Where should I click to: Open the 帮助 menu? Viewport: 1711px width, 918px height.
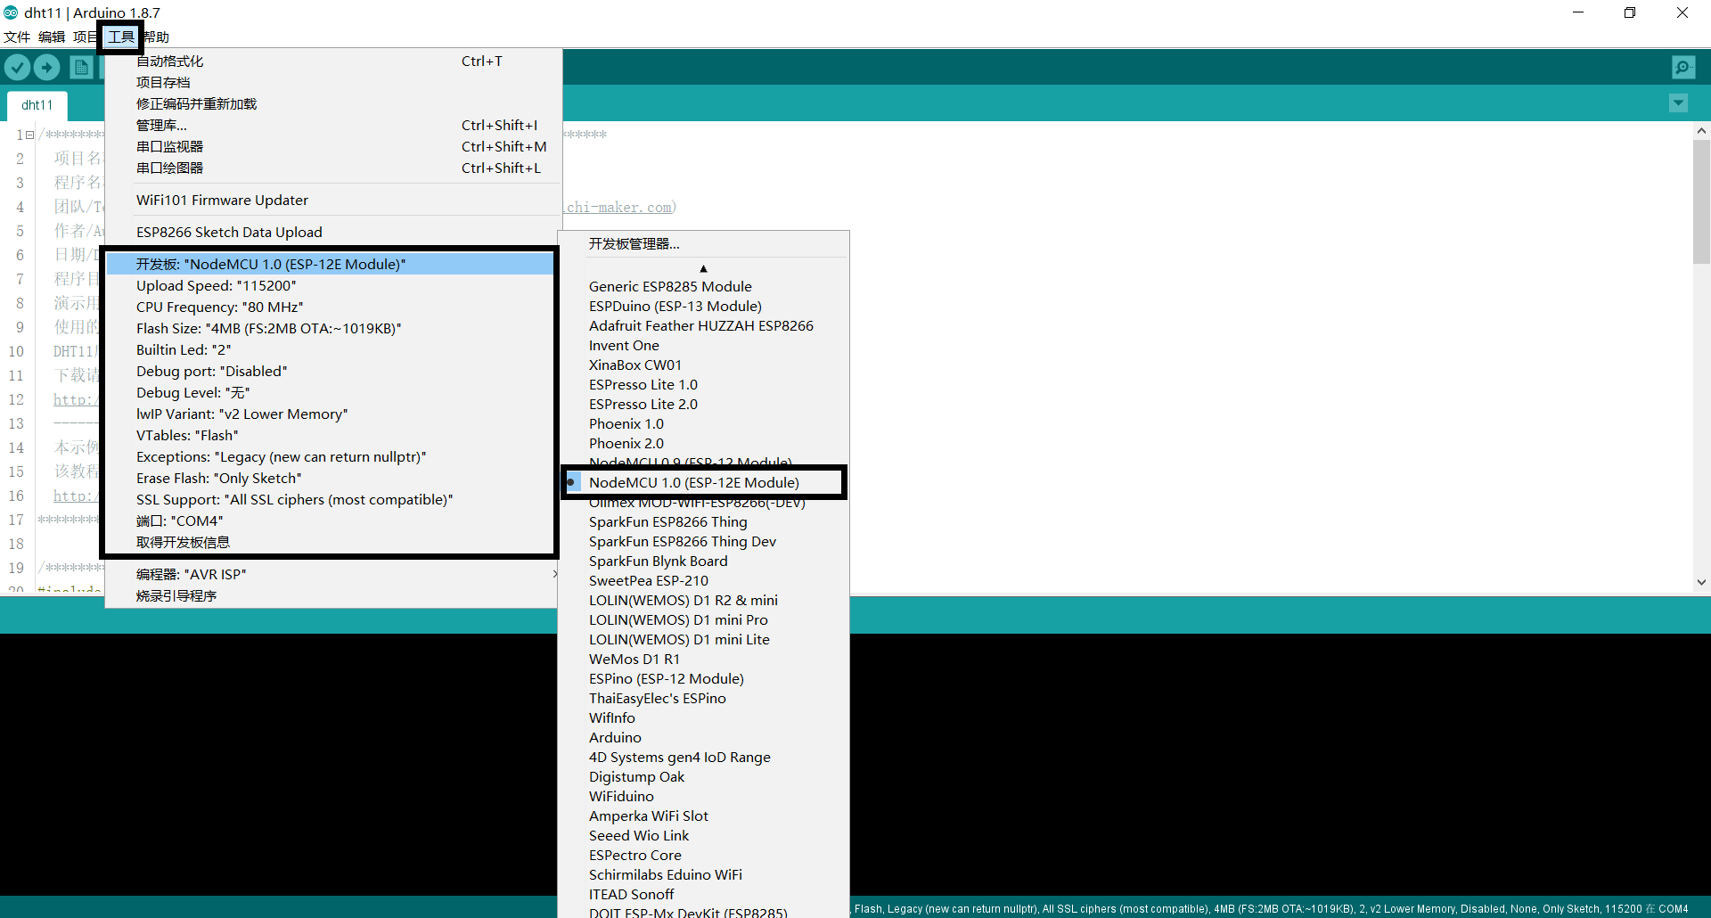pyautogui.click(x=158, y=37)
